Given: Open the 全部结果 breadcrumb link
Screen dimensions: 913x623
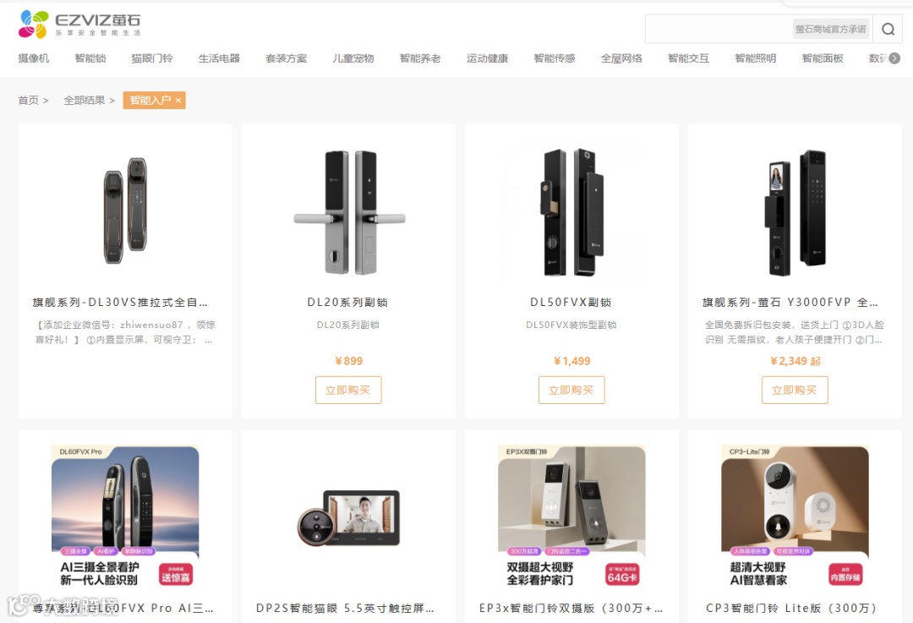Looking at the screenshot, I should 85,100.
